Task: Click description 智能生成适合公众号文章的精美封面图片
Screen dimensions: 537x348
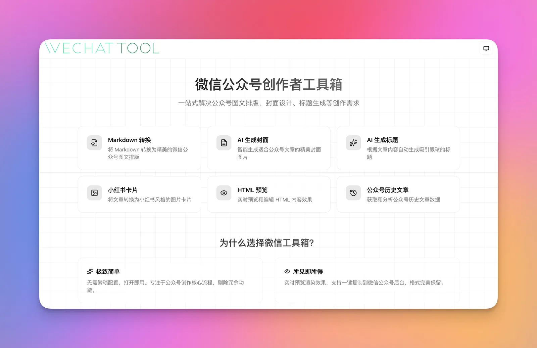Action: [x=279, y=153]
